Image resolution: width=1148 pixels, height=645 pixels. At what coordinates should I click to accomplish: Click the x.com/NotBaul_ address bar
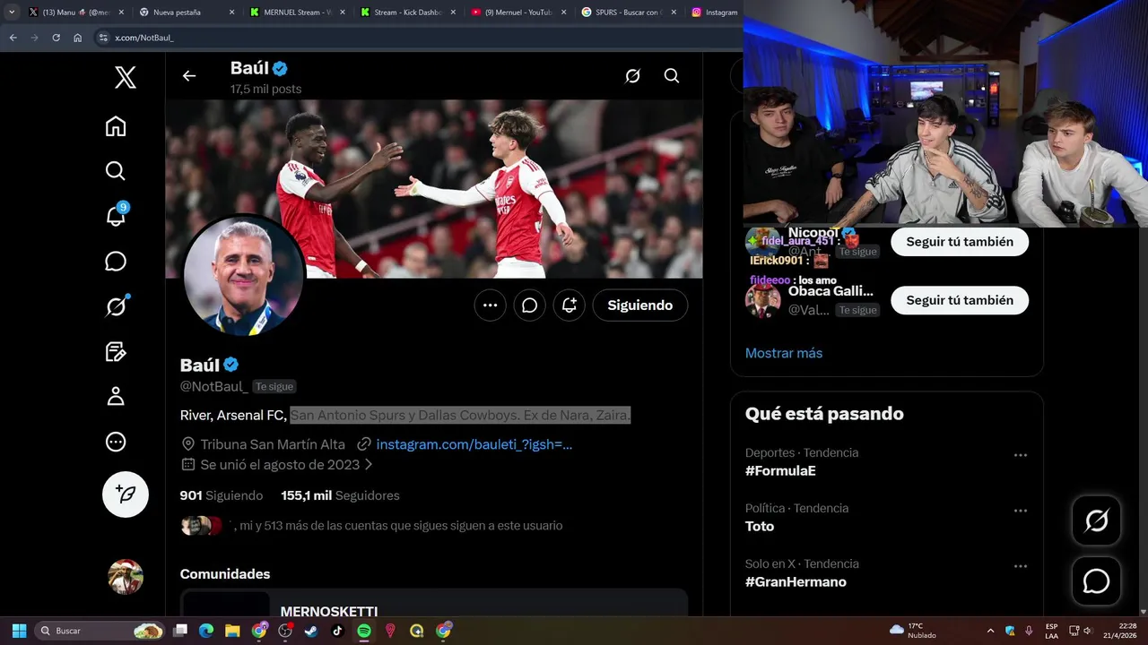tap(417, 38)
